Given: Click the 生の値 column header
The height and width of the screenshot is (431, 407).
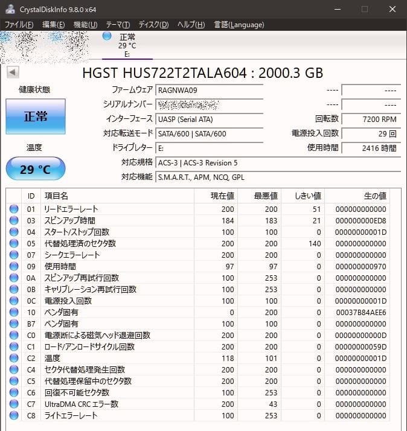Looking at the screenshot, I should coord(357,196).
